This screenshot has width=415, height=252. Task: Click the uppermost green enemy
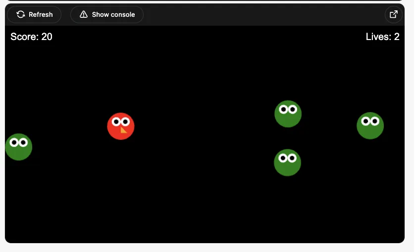288,114
